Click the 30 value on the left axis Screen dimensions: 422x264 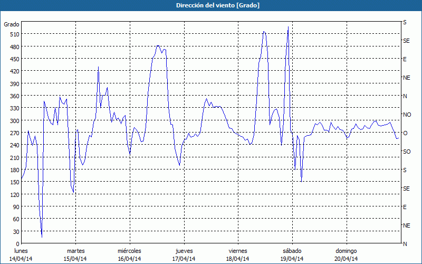tap(15, 232)
